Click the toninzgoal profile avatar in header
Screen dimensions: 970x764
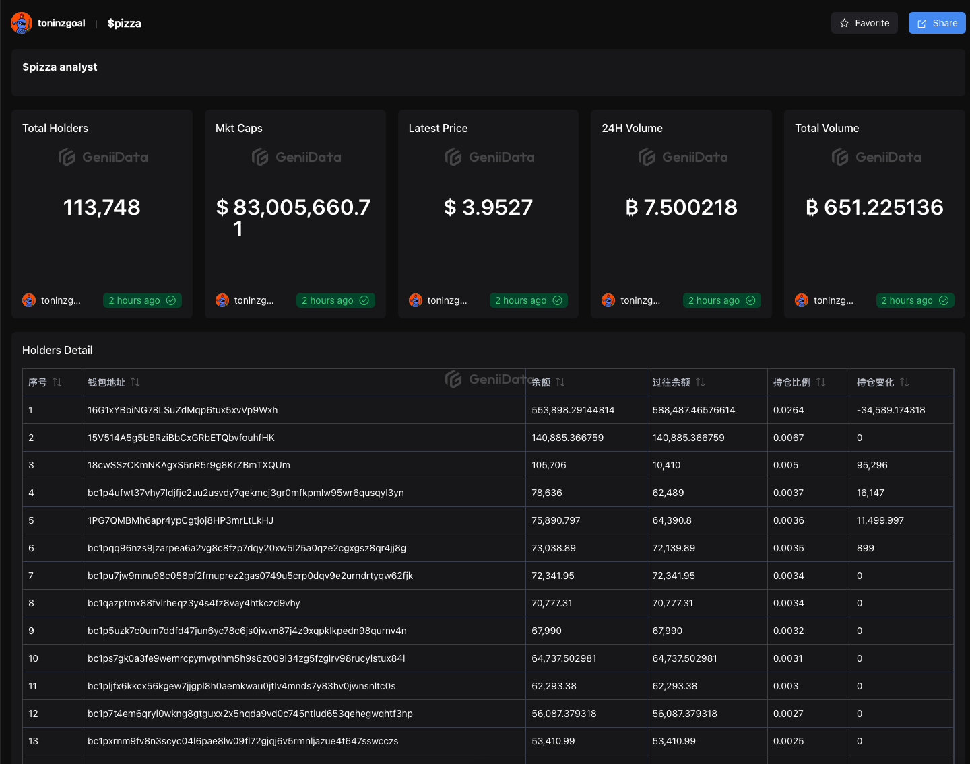click(22, 23)
